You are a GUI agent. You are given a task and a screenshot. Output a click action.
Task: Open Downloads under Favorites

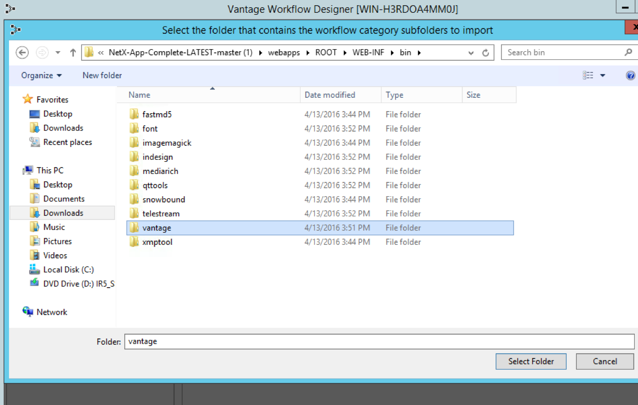[x=63, y=128]
